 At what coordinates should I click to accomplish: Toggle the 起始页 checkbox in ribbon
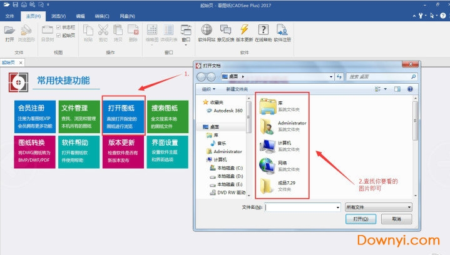(59, 35)
